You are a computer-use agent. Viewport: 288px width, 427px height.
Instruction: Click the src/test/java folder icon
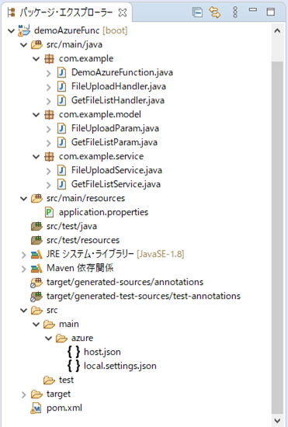pyautogui.click(x=36, y=226)
